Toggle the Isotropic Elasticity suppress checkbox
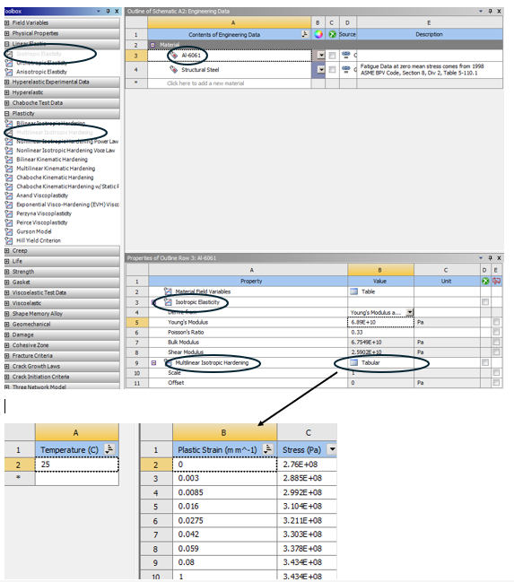 [485, 302]
